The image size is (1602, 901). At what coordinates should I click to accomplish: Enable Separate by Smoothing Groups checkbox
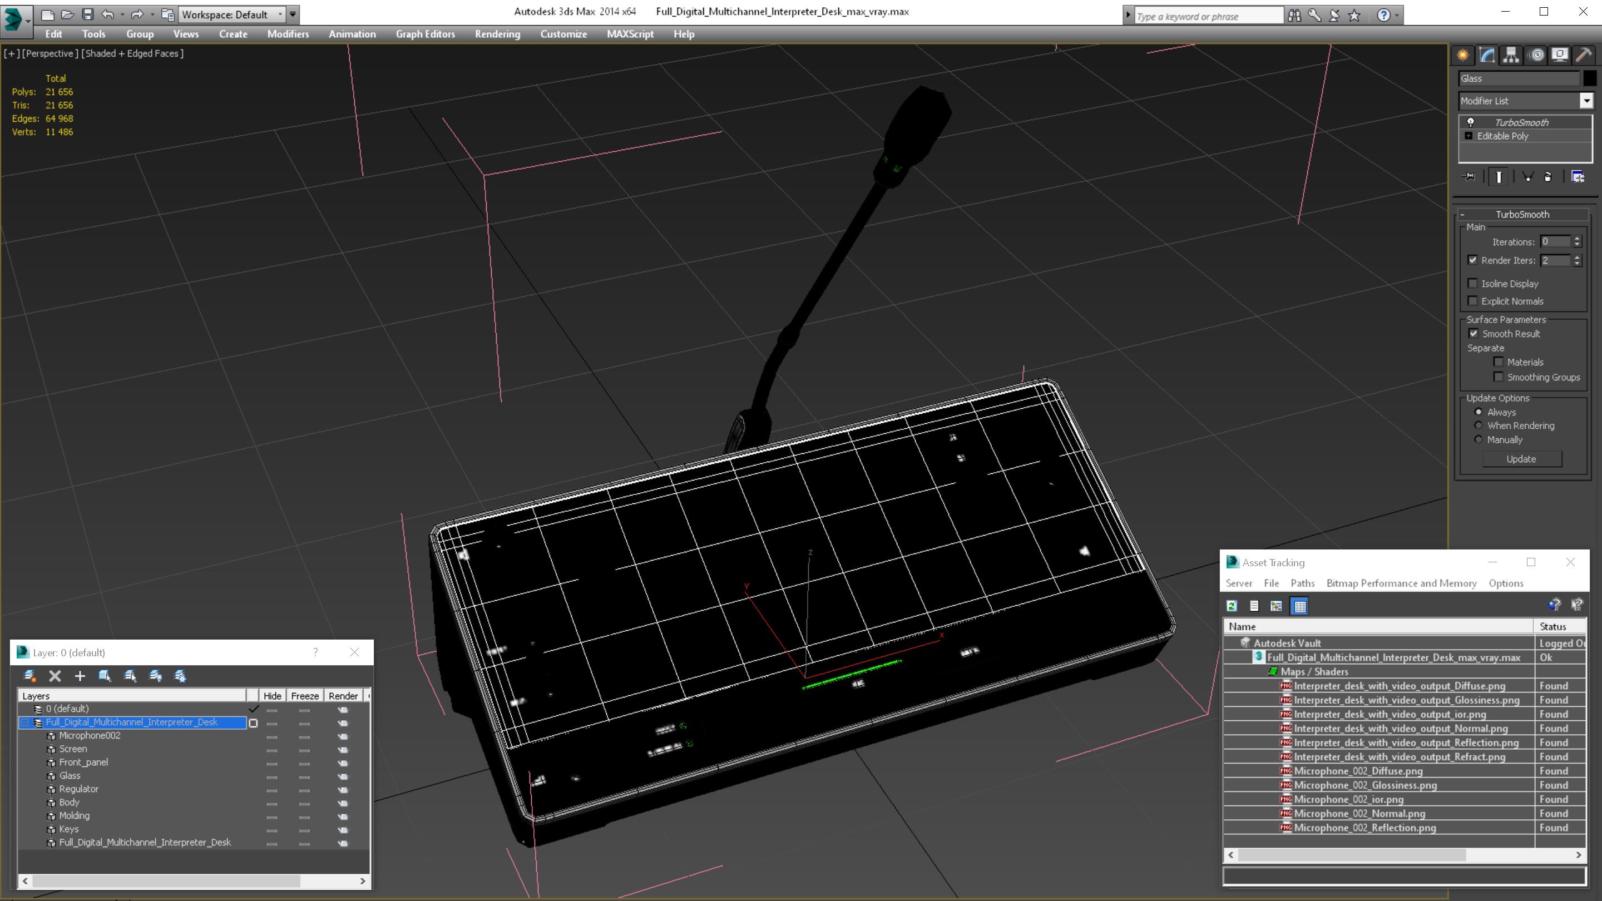[x=1498, y=377]
